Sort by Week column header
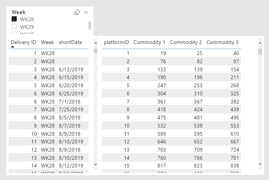This screenshot has height=180, width=269. (x=47, y=42)
